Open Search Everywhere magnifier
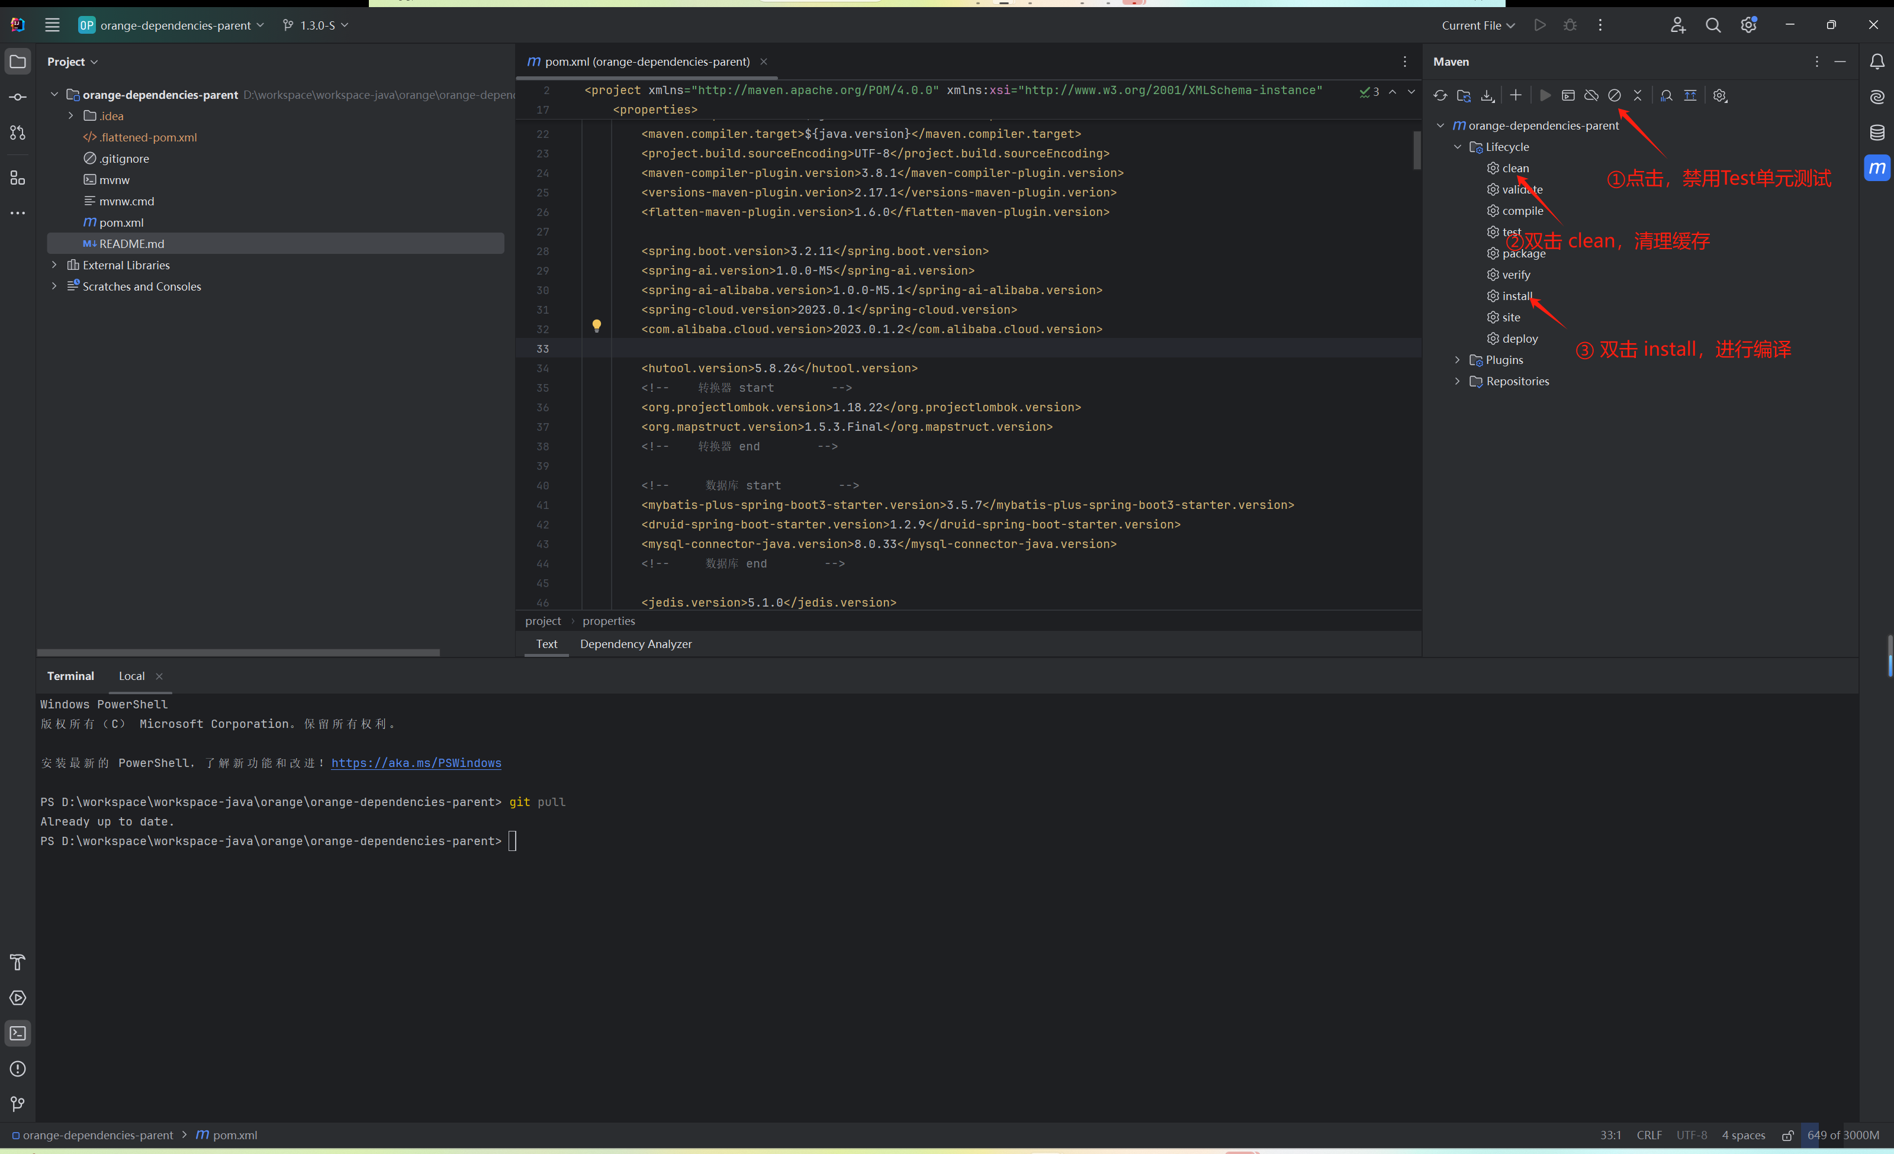 1713,25
